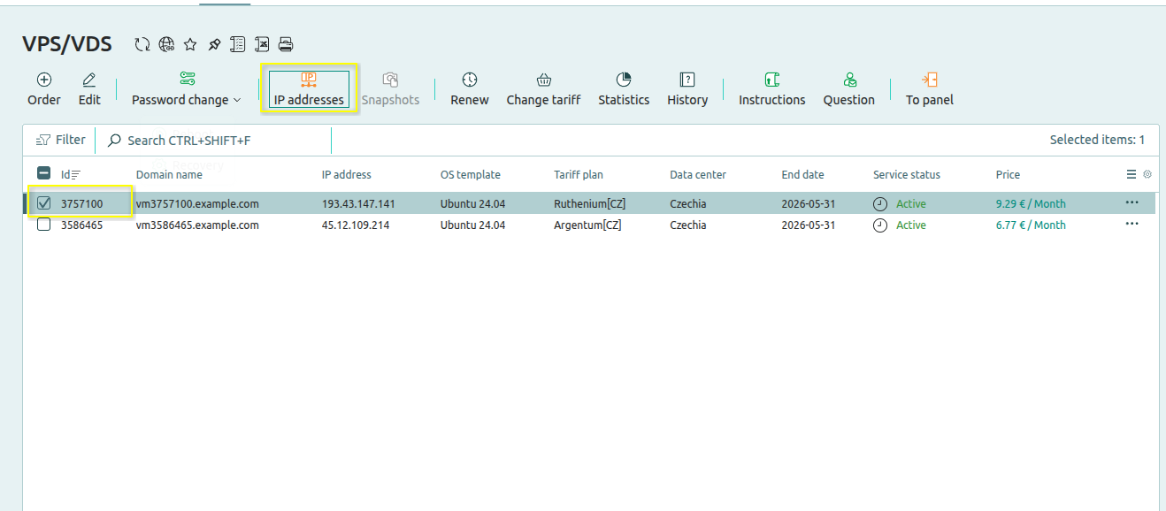The height and width of the screenshot is (511, 1166).
Task: Go to server control via To panel
Action: [x=929, y=89]
